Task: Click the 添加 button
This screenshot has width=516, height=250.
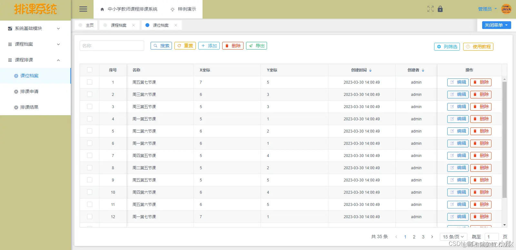Action: tap(209, 46)
